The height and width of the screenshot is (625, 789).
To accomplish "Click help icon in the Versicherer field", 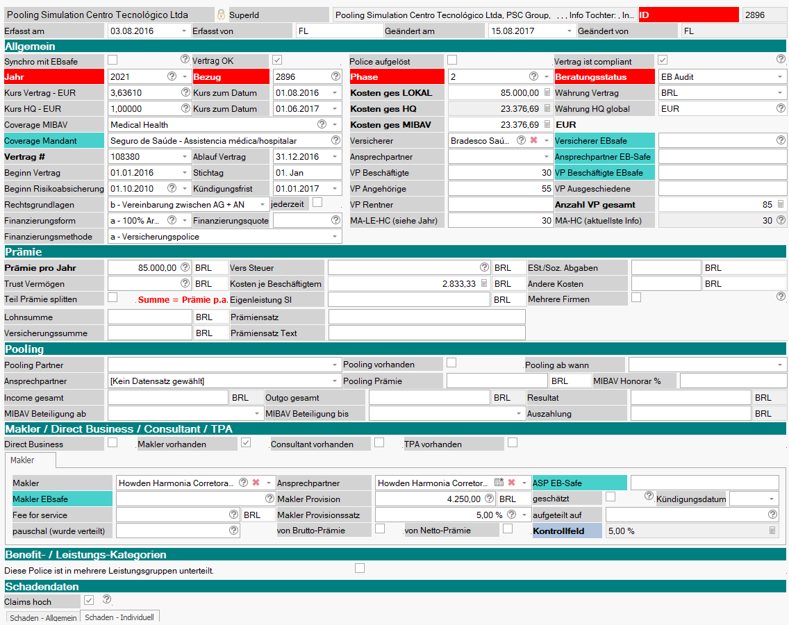I will (x=522, y=140).
